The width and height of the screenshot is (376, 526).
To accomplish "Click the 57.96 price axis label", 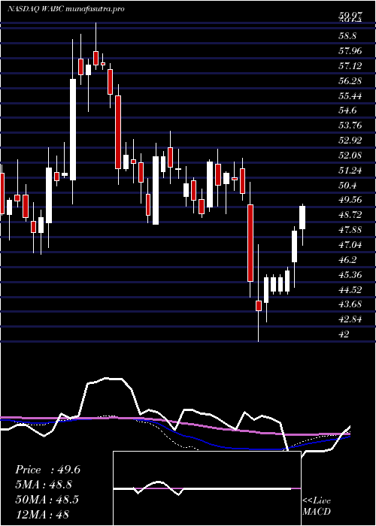I will tap(350, 51).
